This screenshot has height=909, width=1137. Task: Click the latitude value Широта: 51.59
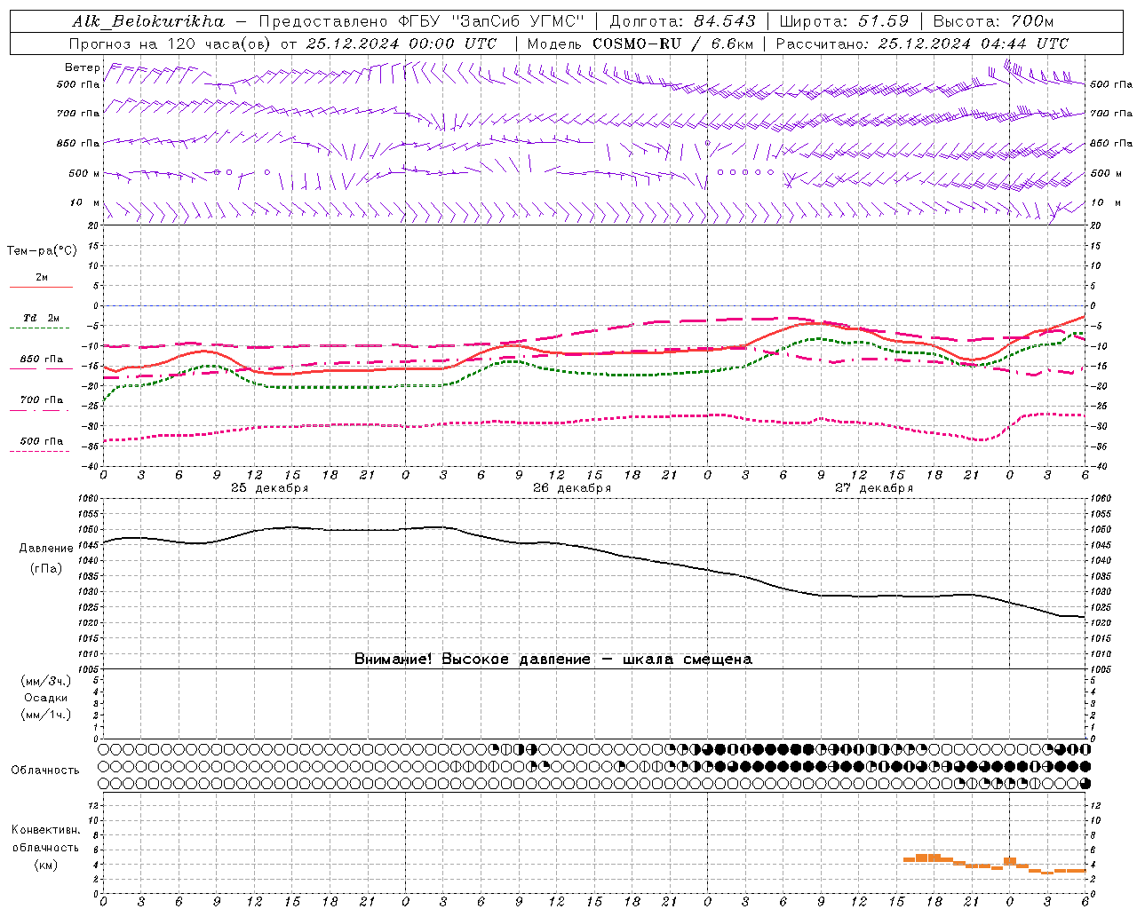click(844, 20)
